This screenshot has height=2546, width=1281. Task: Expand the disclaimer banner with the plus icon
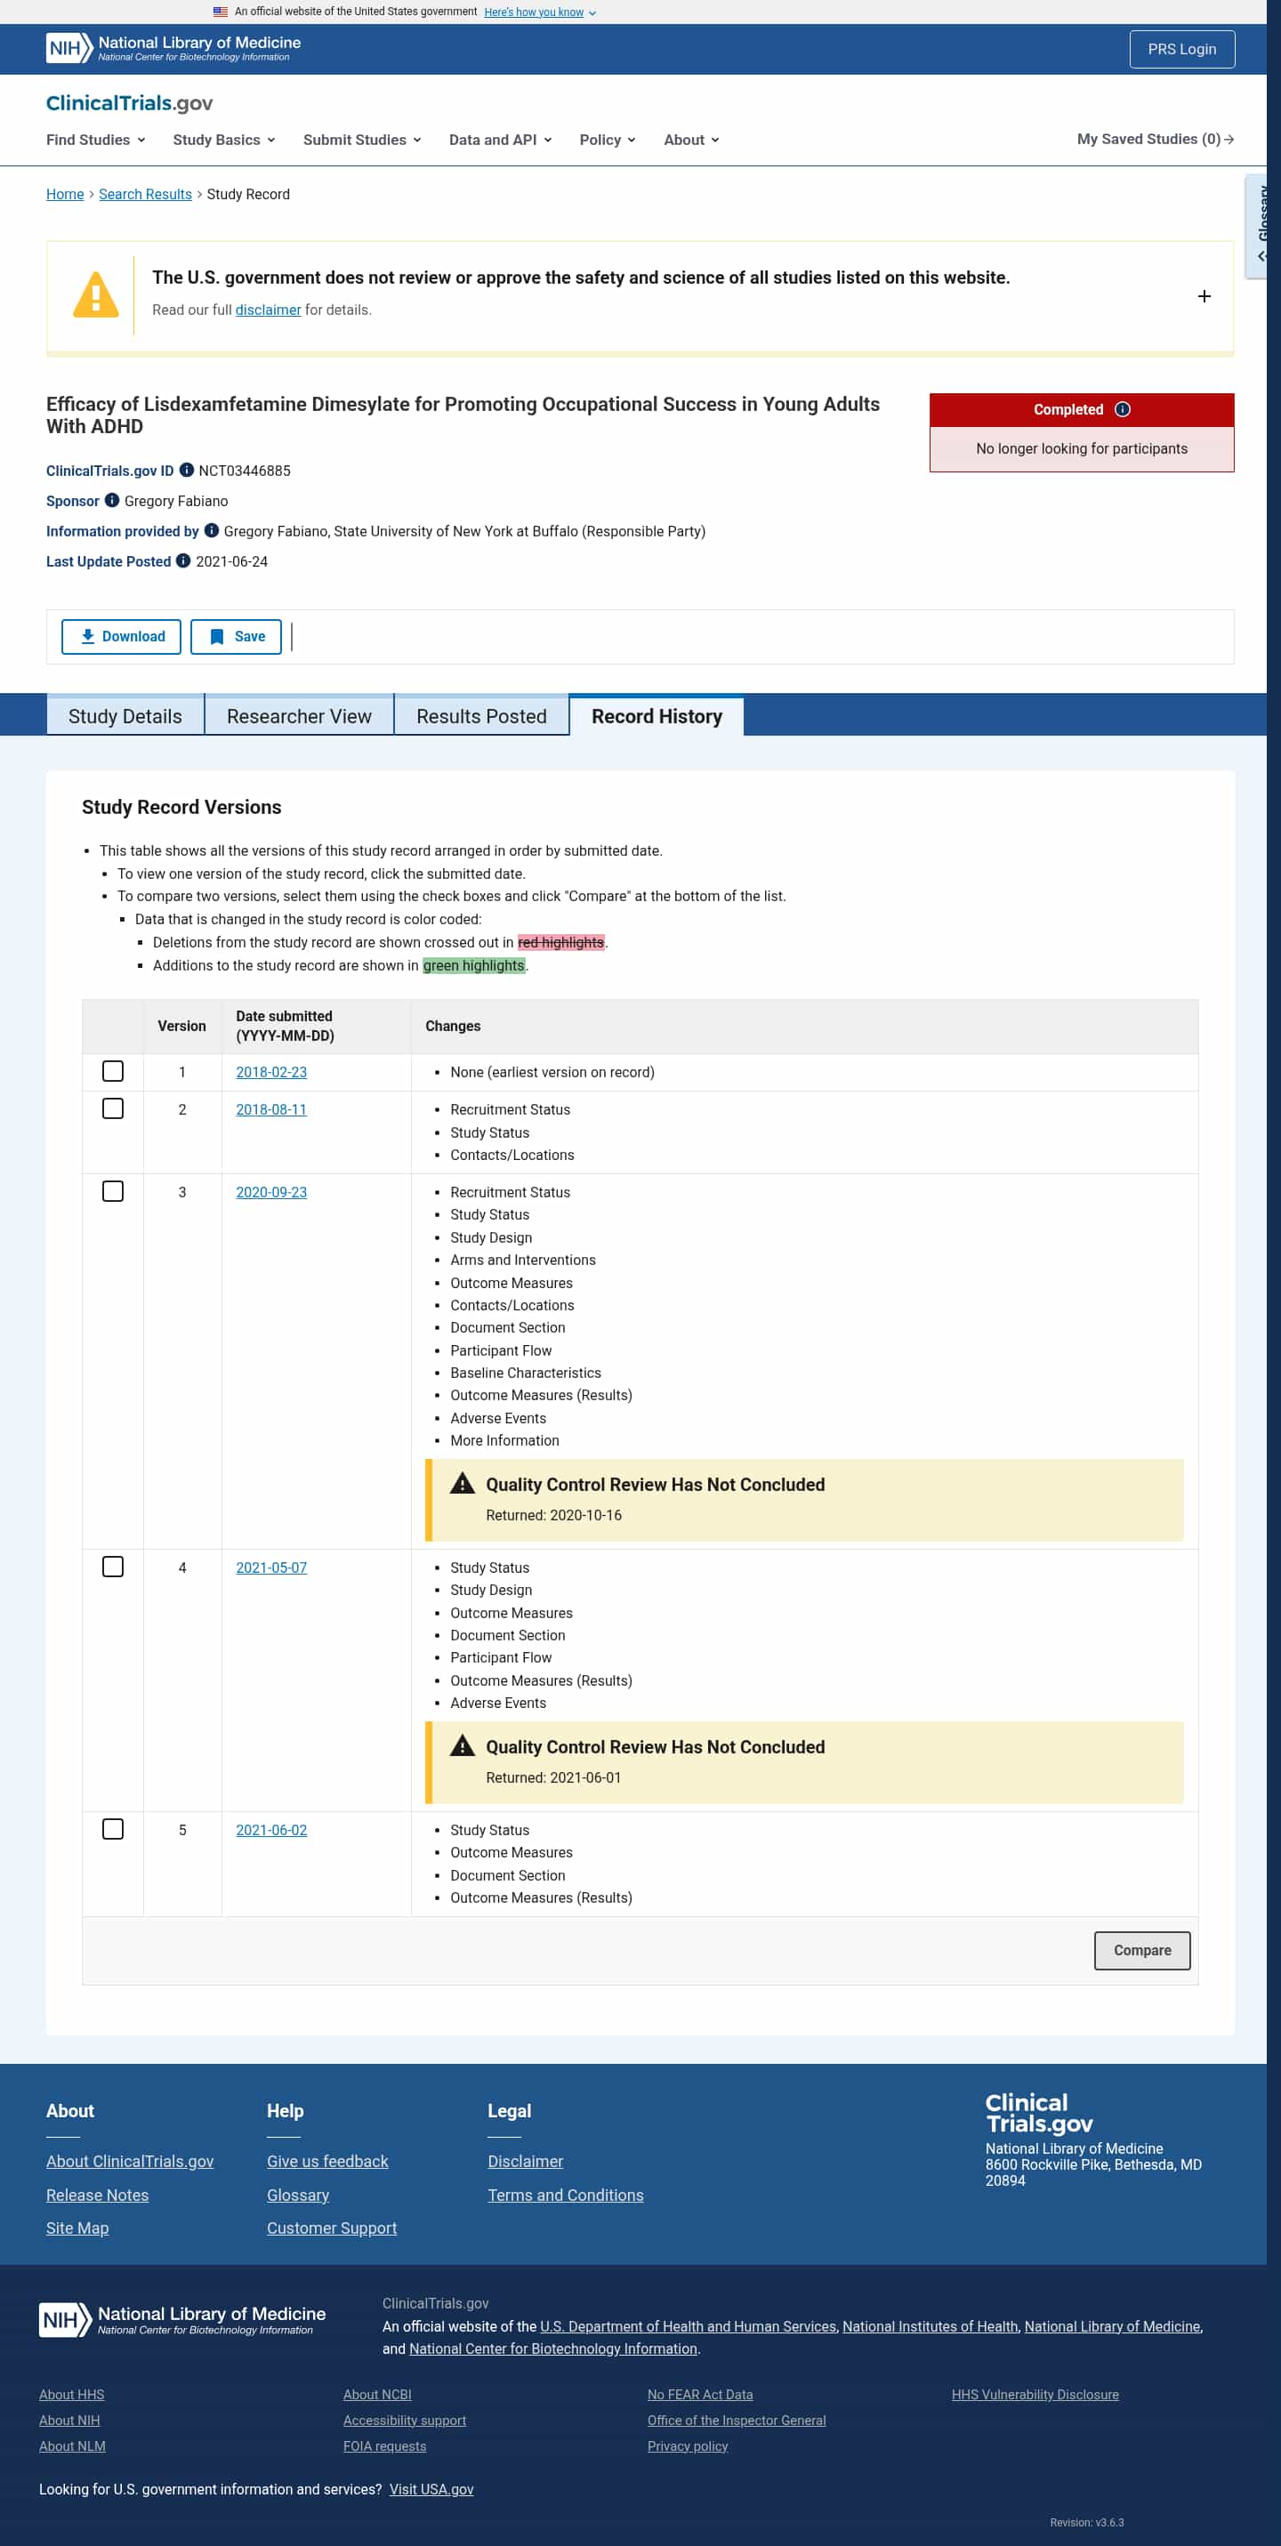[x=1204, y=296]
